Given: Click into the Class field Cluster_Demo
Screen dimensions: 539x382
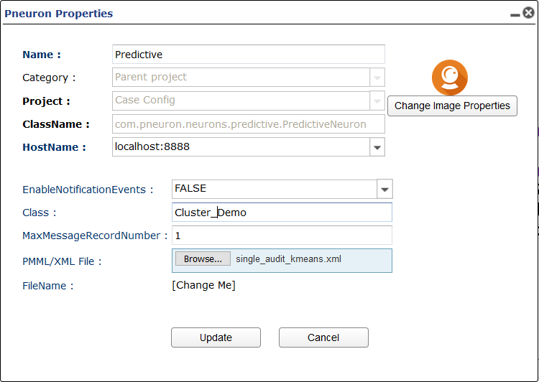Looking at the screenshot, I should (282, 213).
